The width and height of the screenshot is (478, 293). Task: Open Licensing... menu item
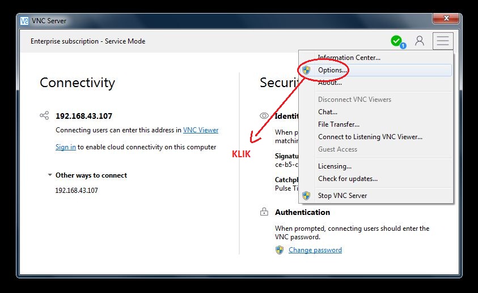(x=375, y=166)
